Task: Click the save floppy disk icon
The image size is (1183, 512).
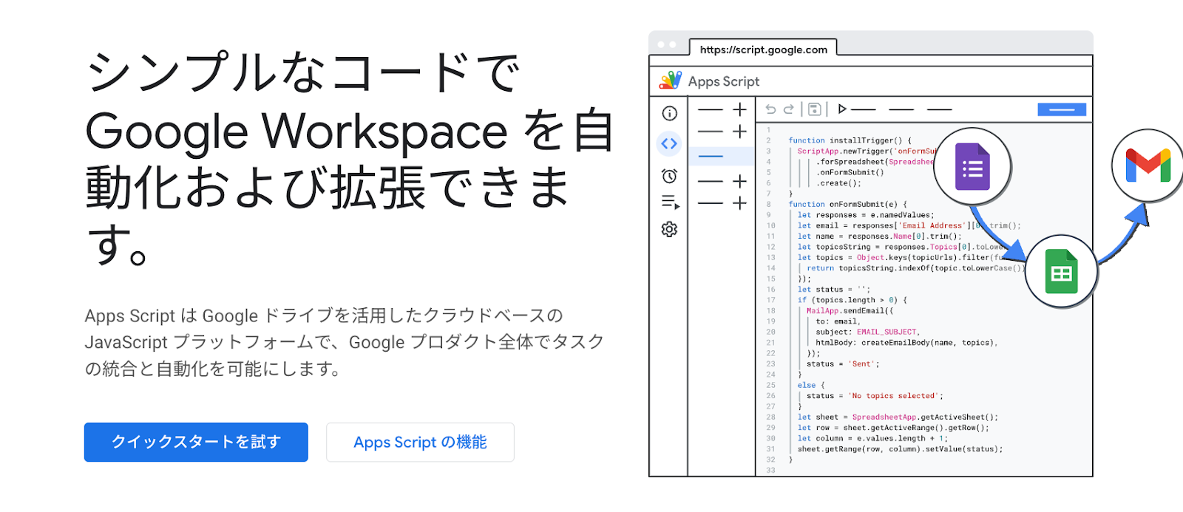Action: [x=814, y=109]
